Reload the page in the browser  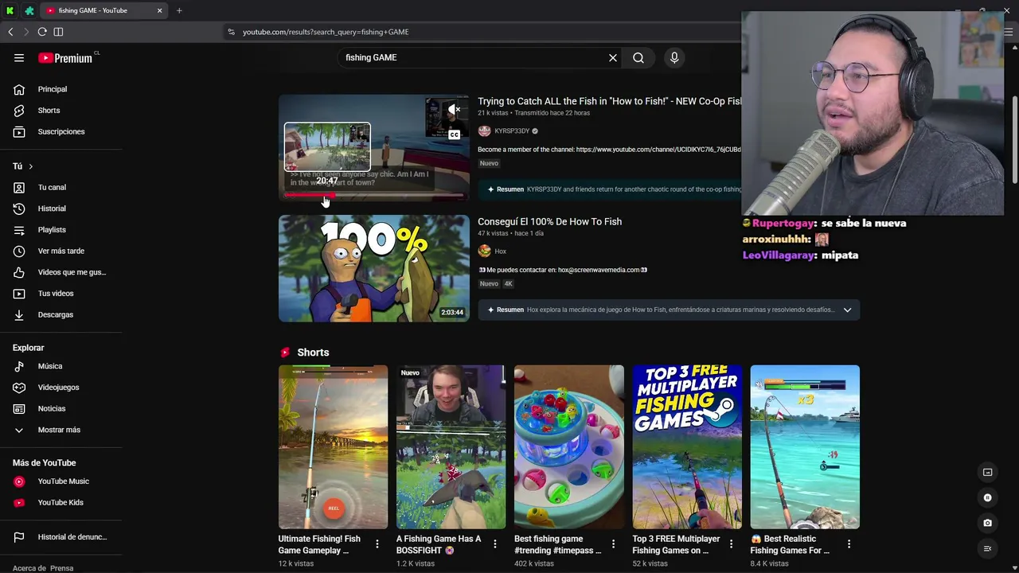click(42, 32)
